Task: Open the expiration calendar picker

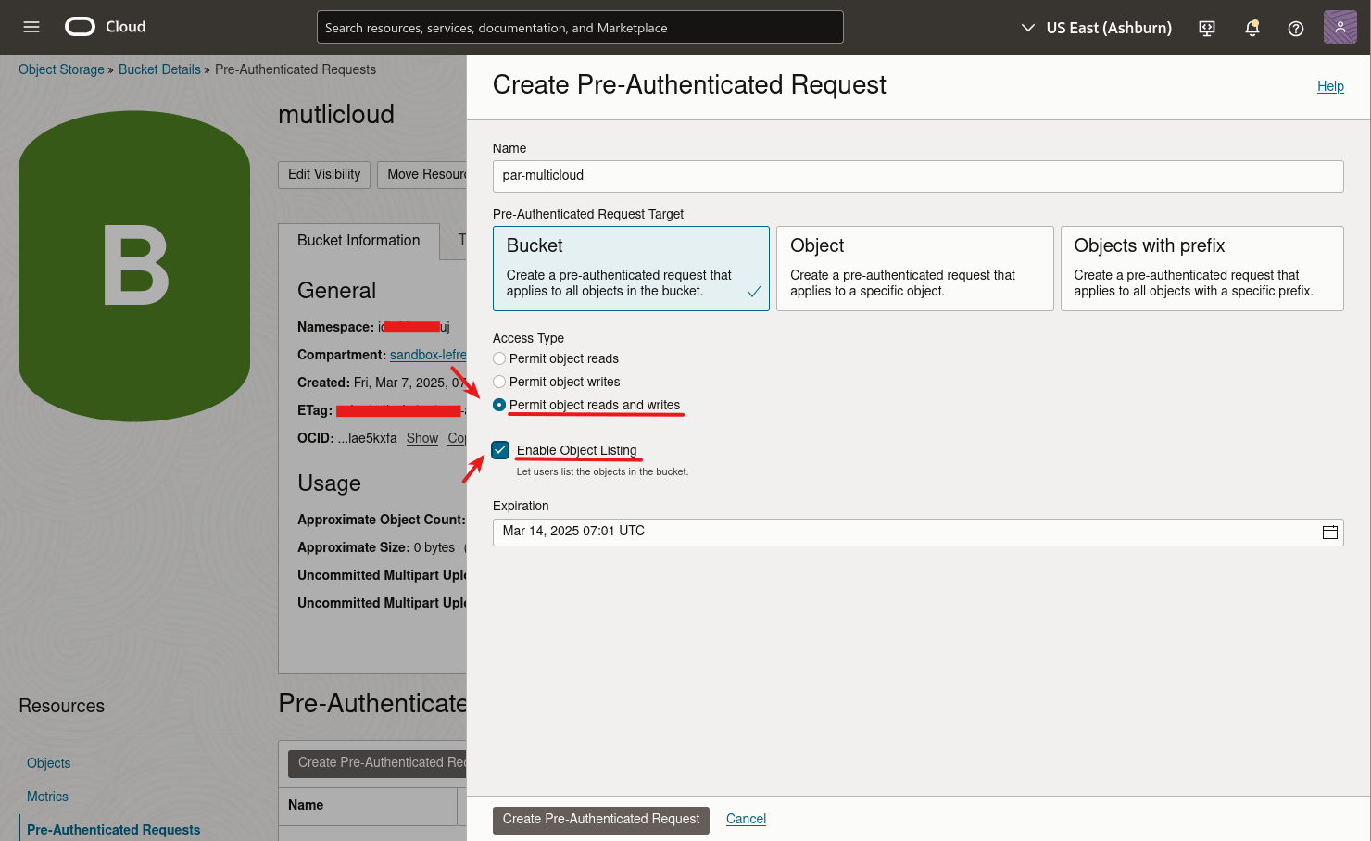Action: click(x=1330, y=532)
